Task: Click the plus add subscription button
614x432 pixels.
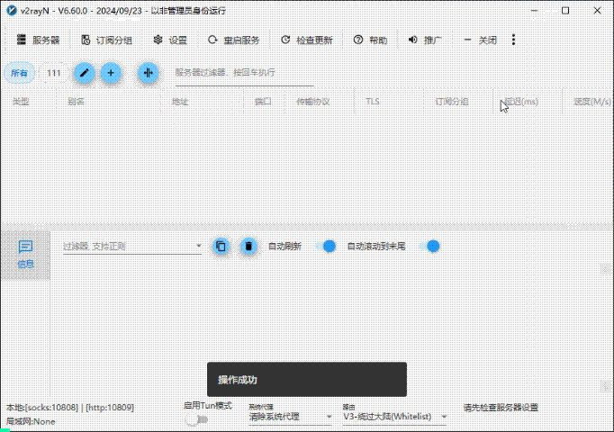Action: click(111, 73)
